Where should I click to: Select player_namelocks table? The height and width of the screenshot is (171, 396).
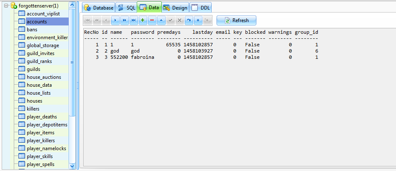click(x=46, y=148)
